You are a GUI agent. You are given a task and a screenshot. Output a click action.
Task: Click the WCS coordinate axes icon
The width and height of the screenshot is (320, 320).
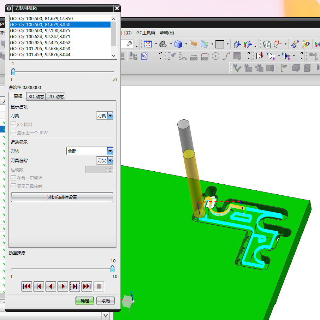point(278,44)
